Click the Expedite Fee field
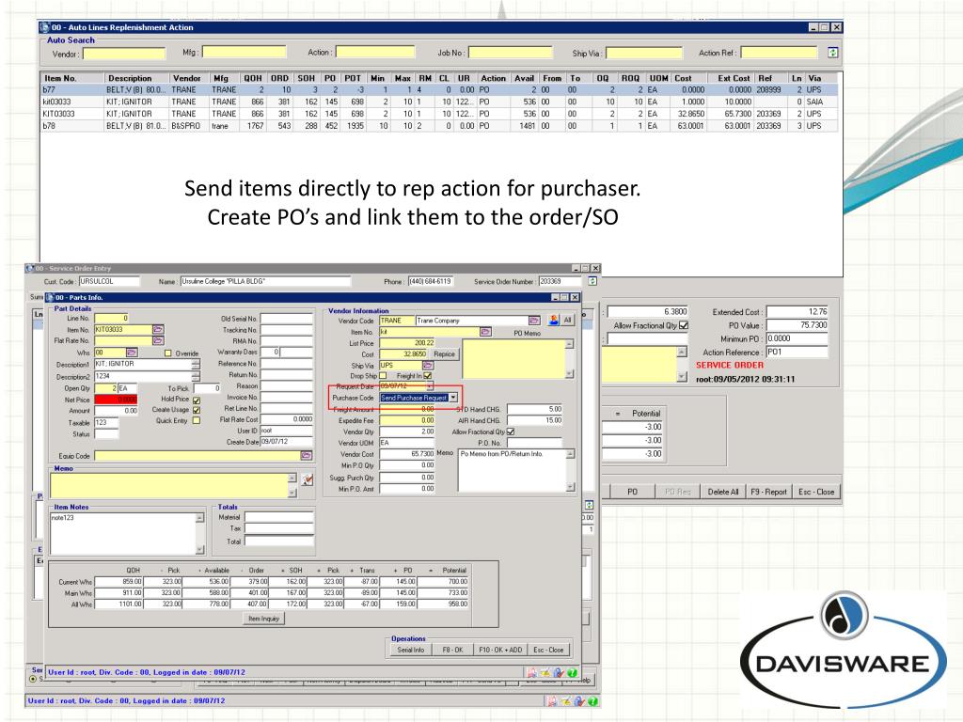Screen dimensions: 963x722 tap(407, 420)
